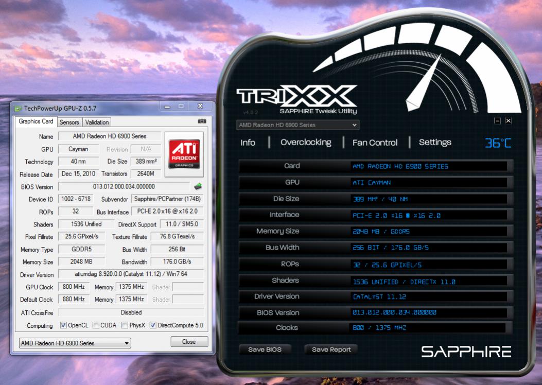Screen dimensions: 542x385
Task: Click the TRIXX Bus Width row value
Action: pos(429,248)
